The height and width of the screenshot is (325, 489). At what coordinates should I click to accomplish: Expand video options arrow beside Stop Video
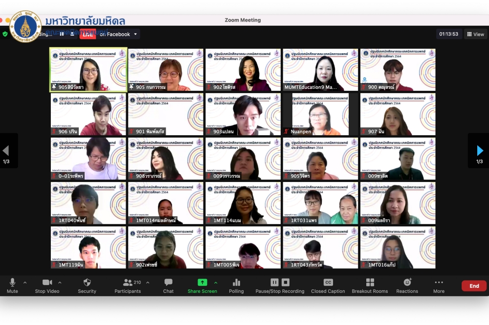point(60,283)
